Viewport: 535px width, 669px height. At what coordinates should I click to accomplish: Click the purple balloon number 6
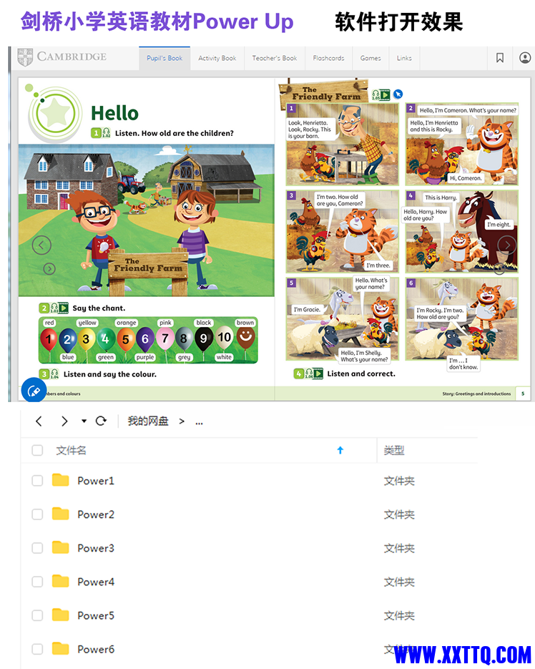(145, 339)
